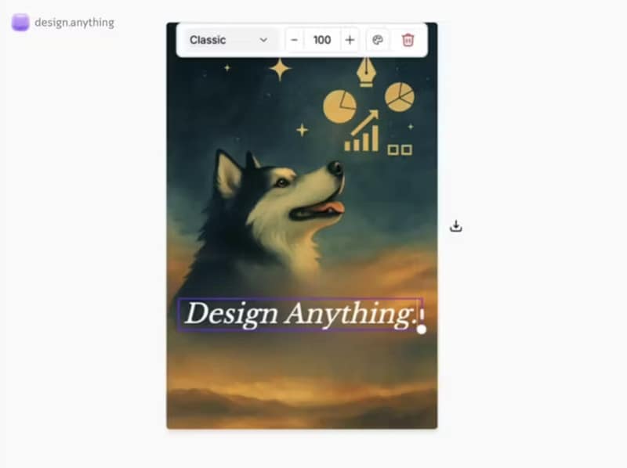Image resolution: width=627 pixels, height=468 pixels.
Task: Open the Classic font style dropdown
Action: point(228,40)
